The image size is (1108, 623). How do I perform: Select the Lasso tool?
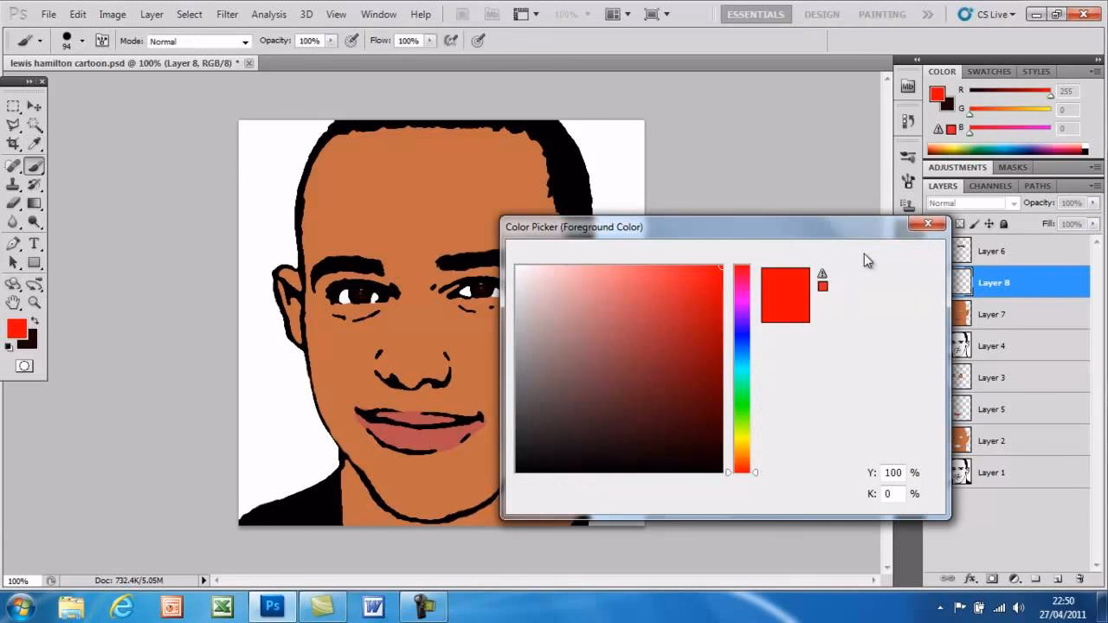click(x=13, y=124)
